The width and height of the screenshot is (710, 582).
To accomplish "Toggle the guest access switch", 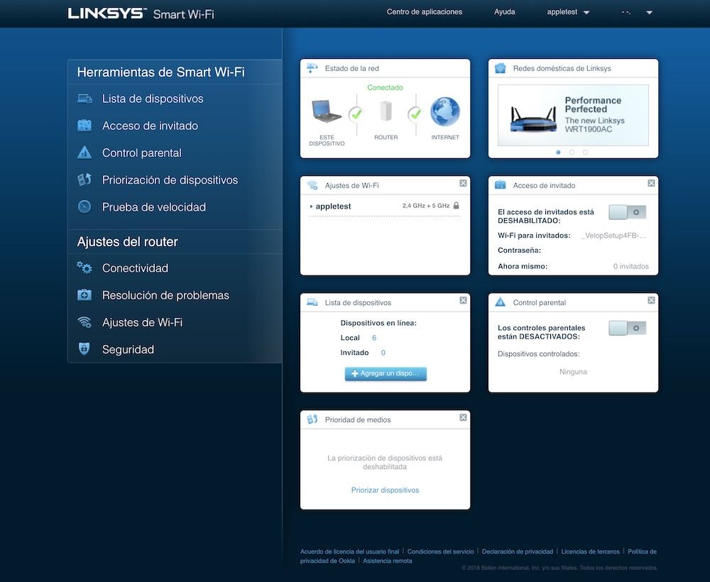I will click(627, 212).
